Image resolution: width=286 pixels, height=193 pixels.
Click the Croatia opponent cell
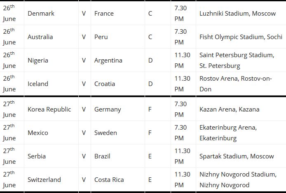(118, 84)
